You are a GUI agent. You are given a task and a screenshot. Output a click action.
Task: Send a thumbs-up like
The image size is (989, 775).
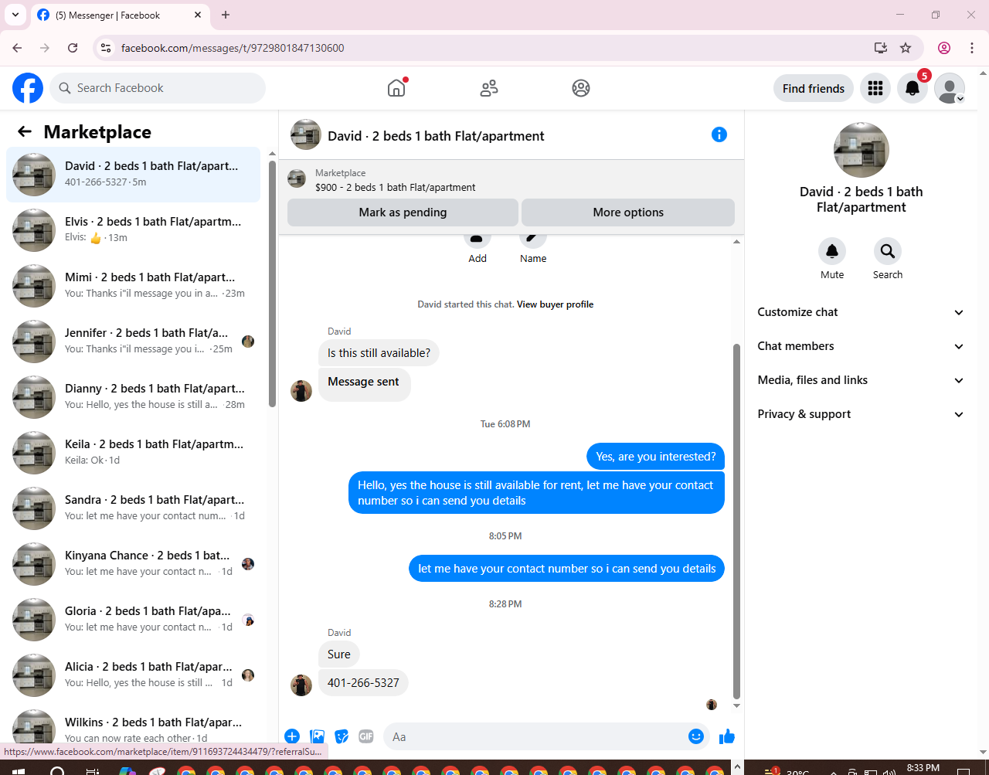pos(726,736)
